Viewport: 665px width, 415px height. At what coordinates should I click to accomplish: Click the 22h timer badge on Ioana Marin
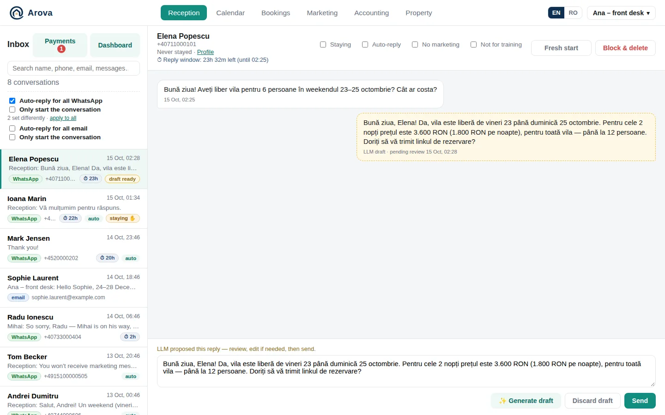pyautogui.click(x=71, y=218)
